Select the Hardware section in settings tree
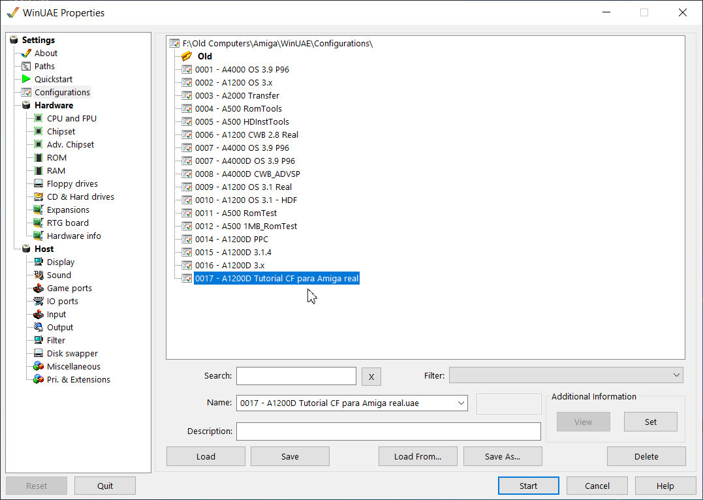This screenshot has width=703, height=500. [x=54, y=105]
